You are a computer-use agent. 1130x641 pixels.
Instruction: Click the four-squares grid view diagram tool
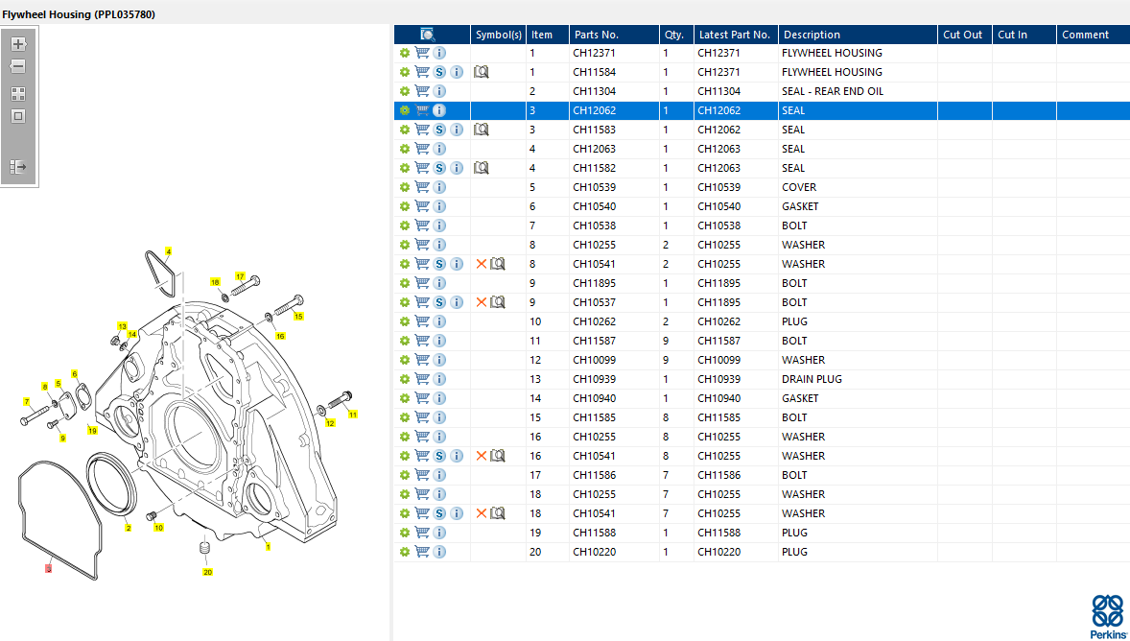pos(18,94)
